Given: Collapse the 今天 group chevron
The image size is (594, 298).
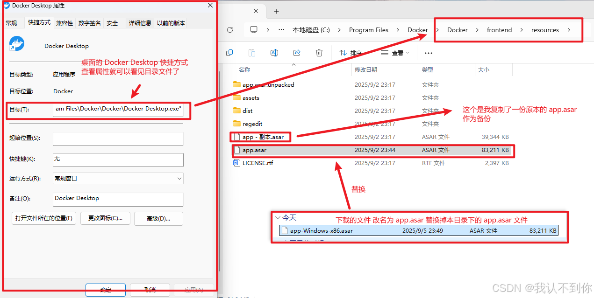Looking at the screenshot, I should tap(278, 218).
